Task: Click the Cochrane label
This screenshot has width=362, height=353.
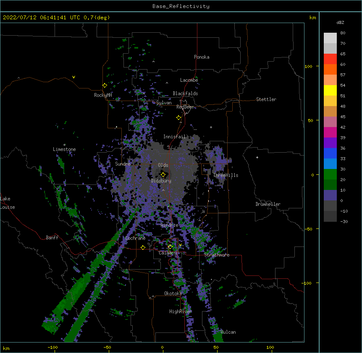Action: coord(135,238)
